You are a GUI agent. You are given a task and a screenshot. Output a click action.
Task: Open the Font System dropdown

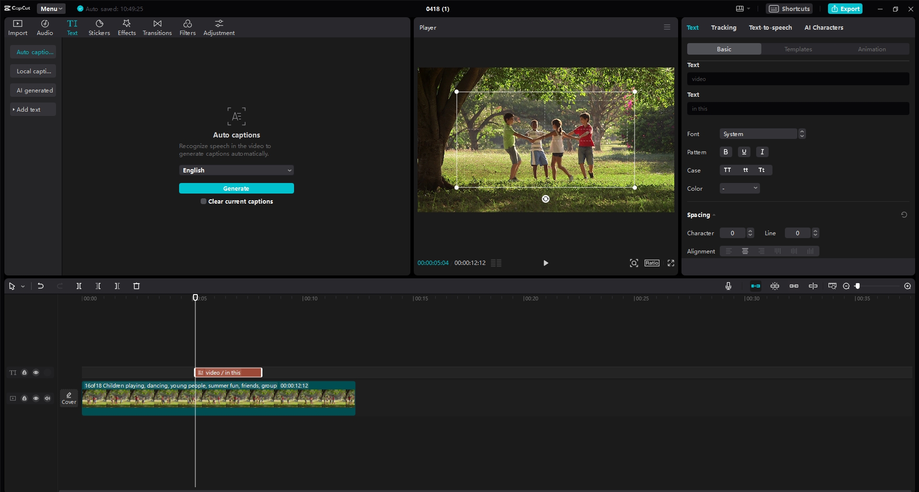pos(762,134)
